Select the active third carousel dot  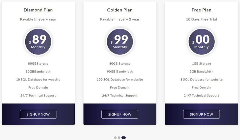click(123, 138)
